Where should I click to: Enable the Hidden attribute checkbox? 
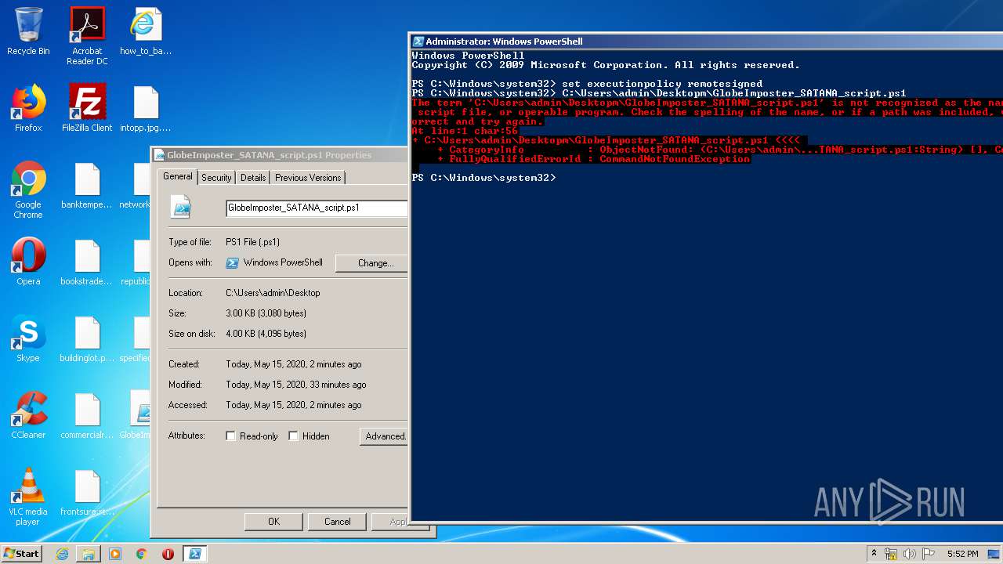pyautogui.click(x=294, y=436)
